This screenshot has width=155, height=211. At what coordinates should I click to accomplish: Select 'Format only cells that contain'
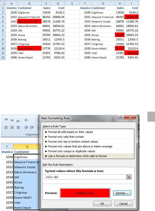(x=88, y=137)
